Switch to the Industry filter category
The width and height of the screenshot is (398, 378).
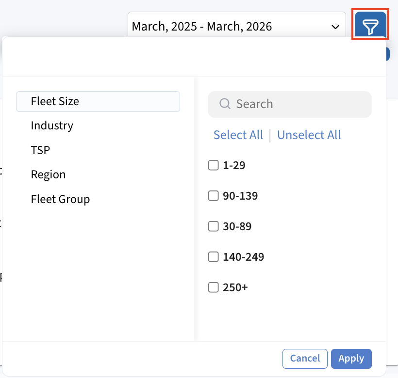[x=52, y=126]
